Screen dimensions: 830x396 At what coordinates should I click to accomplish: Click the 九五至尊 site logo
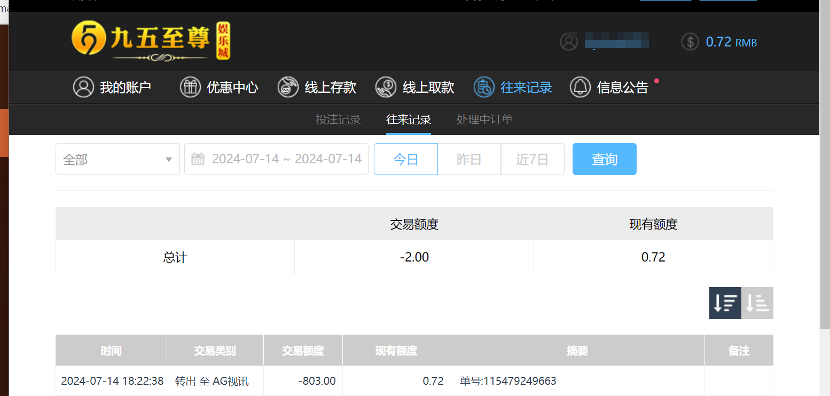click(150, 41)
